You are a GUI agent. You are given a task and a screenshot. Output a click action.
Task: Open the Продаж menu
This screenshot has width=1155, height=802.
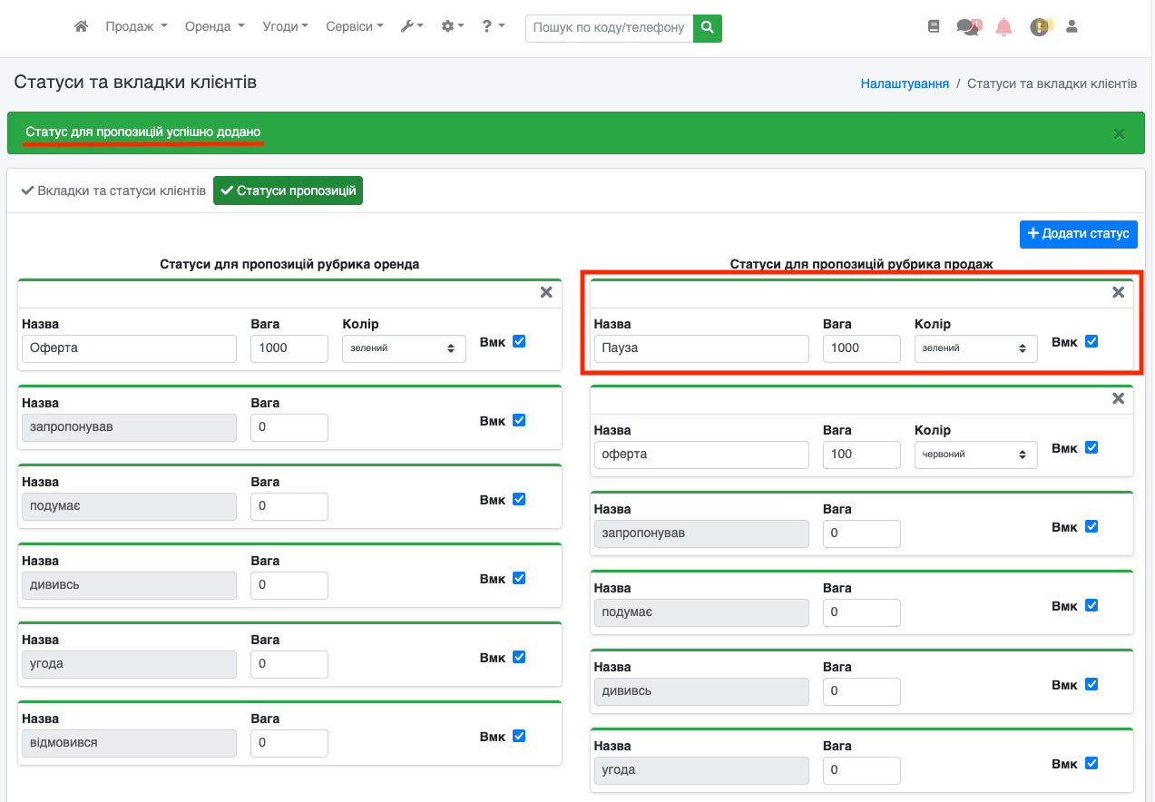(x=136, y=27)
